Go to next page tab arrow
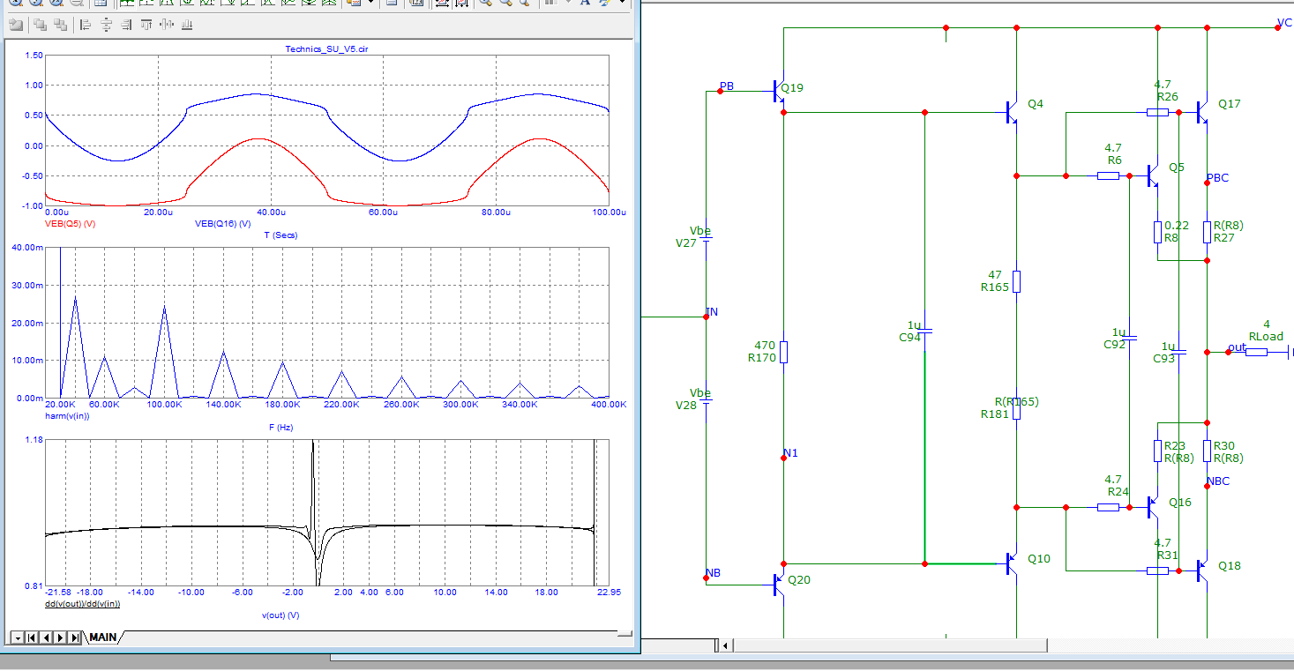 60,637
